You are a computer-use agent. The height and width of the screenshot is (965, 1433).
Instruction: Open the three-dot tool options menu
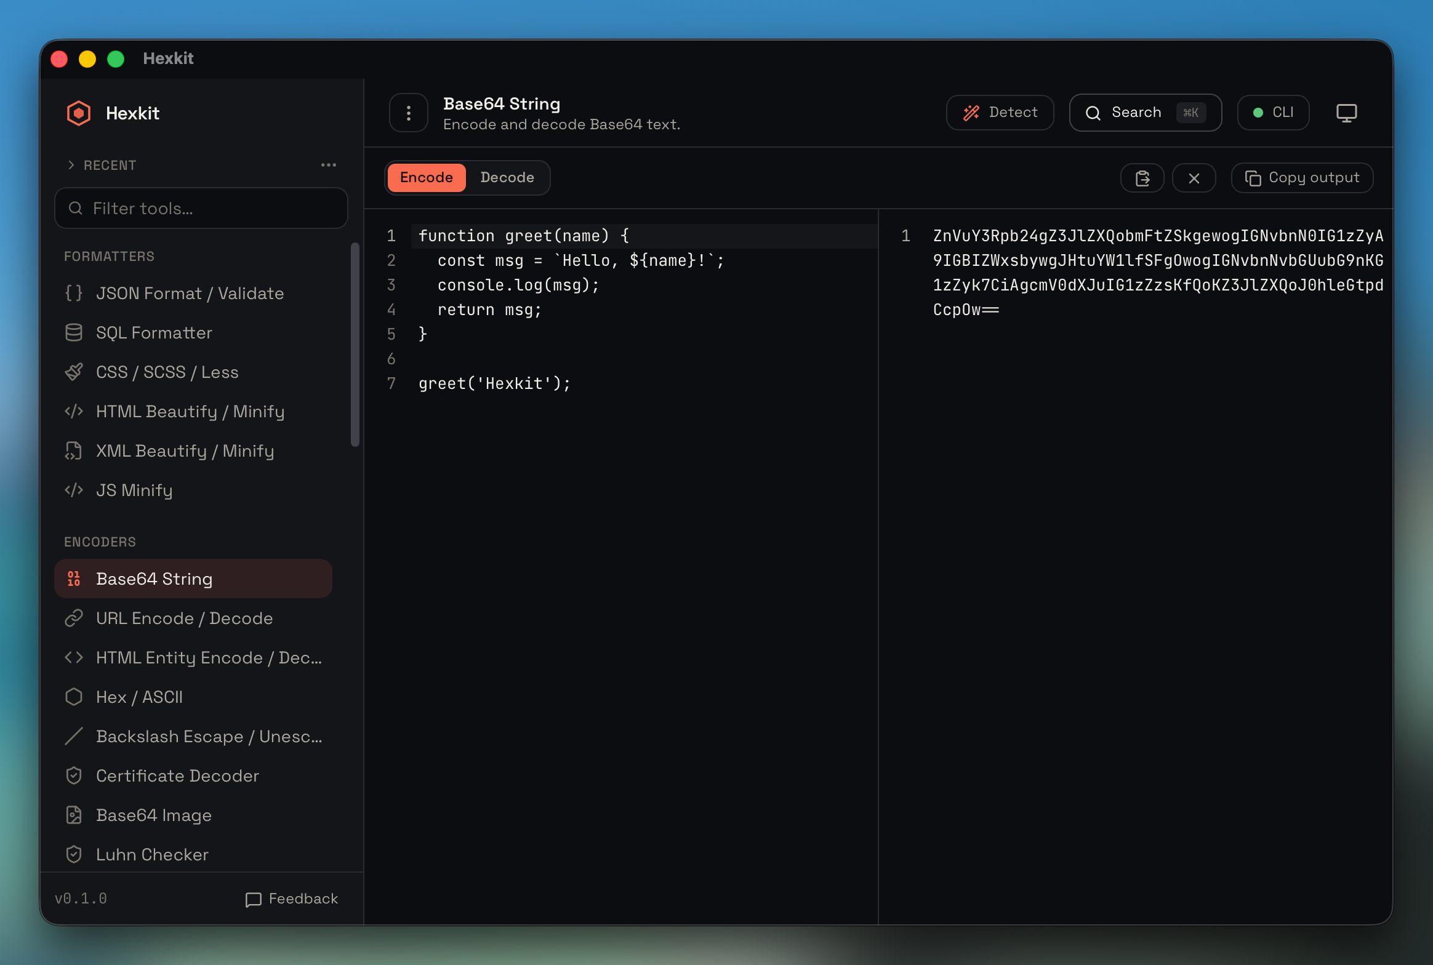pos(409,113)
